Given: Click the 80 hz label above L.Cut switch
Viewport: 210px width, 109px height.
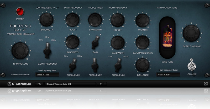Looking at the screenshot, I should coord(47,37).
